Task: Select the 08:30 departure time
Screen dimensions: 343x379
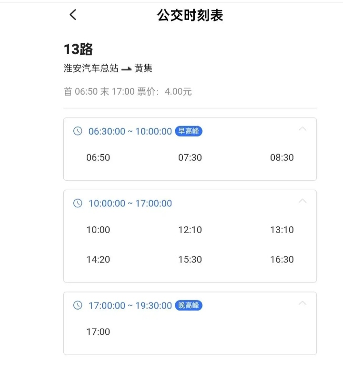Action: [282, 157]
